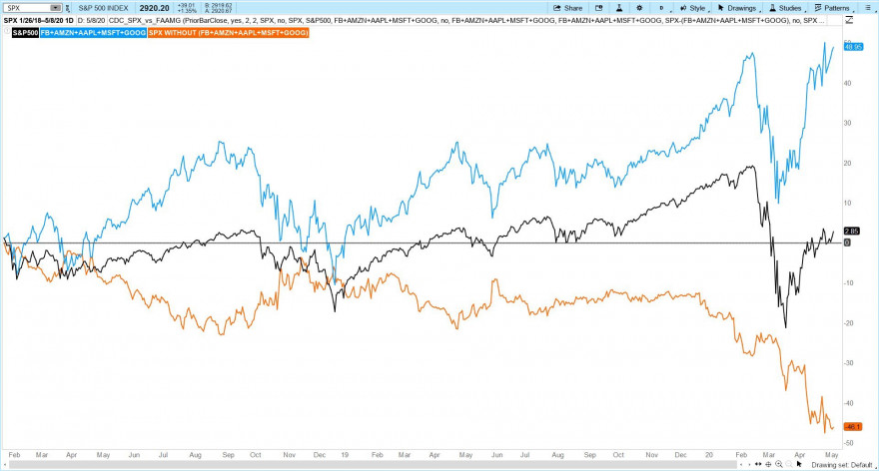Screen dimensions: 879x471
Task: Open the D timeframe dropdown
Action: coord(662,8)
